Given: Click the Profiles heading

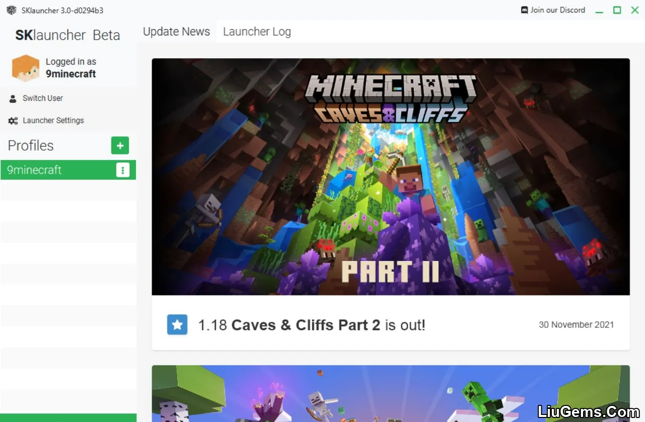Looking at the screenshot, I should [x=31, y=146].
